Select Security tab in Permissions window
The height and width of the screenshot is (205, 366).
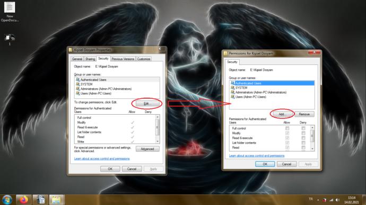[232, 62]
